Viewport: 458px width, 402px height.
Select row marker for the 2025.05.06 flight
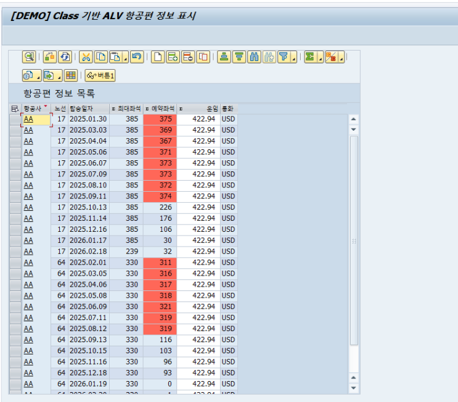click(15, 152)
